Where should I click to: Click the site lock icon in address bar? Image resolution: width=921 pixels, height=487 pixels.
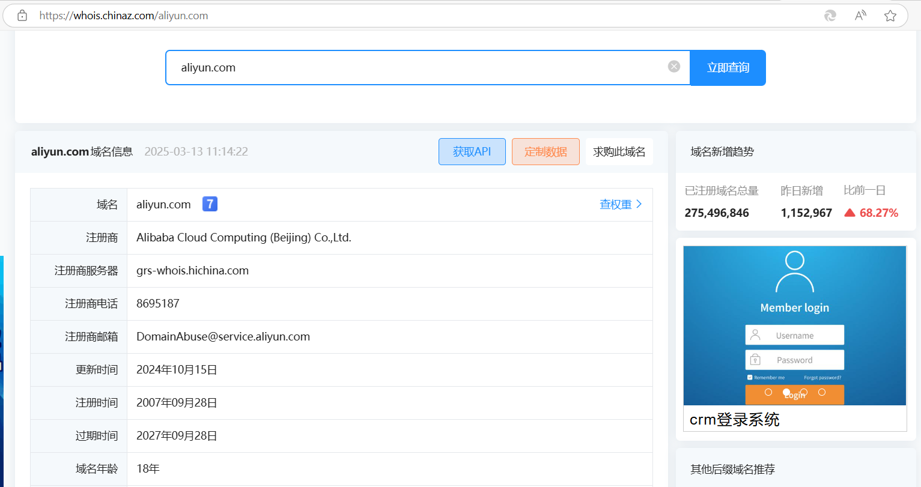[x=22, y=16]
